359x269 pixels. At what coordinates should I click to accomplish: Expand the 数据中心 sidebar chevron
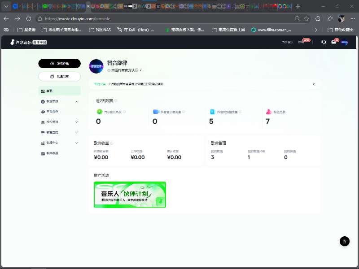click(76, 143)
